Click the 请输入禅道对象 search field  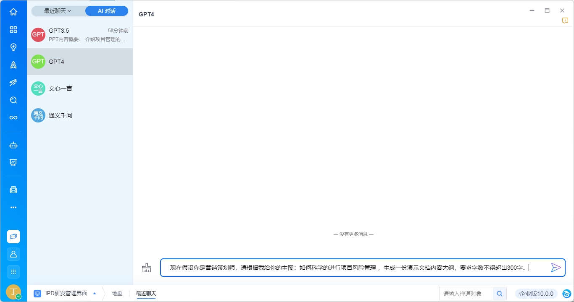point(466,294)
